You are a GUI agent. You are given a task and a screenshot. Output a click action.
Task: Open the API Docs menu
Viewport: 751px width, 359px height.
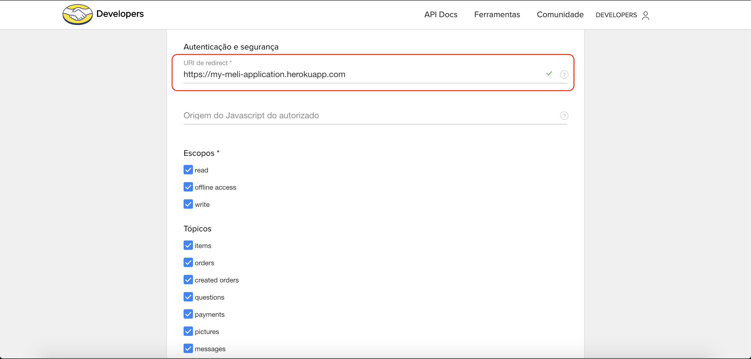pyautogui.click(x=440, y=15)
